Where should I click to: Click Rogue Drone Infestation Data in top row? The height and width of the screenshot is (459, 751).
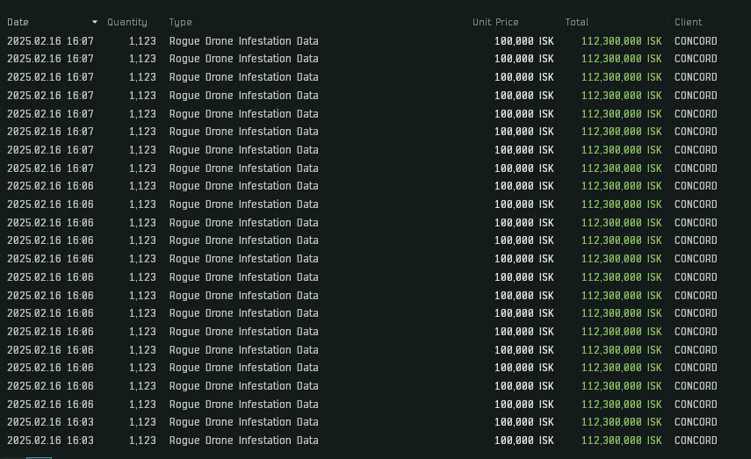(x=243, y=41)
